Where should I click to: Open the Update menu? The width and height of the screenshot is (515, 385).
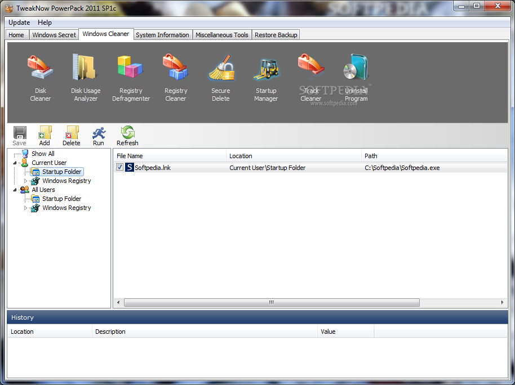pyautogui.click(x=19, y=23)
